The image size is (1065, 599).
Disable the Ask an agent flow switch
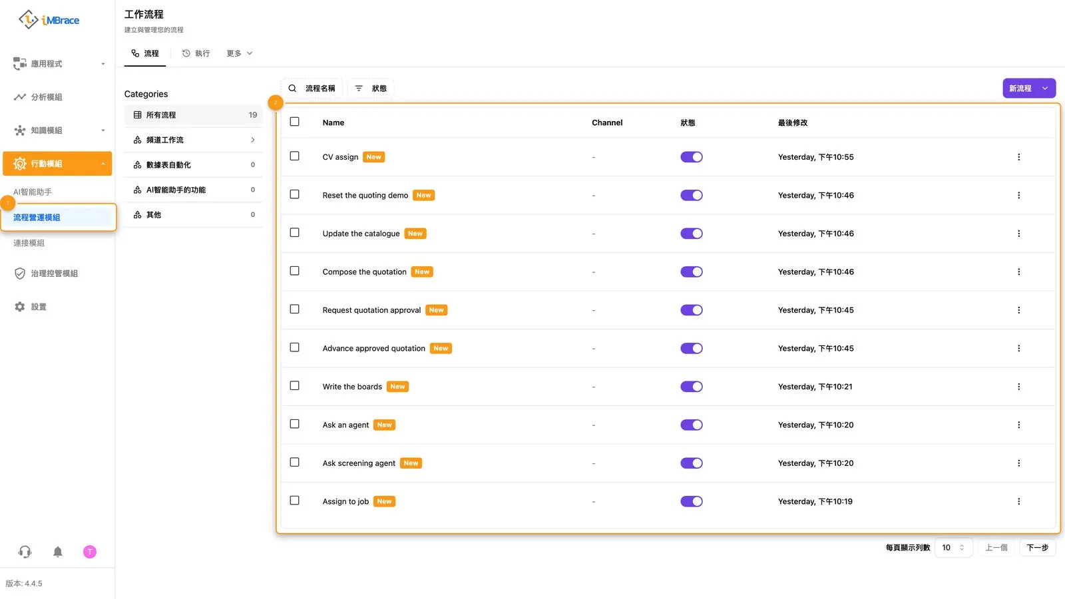[692, 425]
